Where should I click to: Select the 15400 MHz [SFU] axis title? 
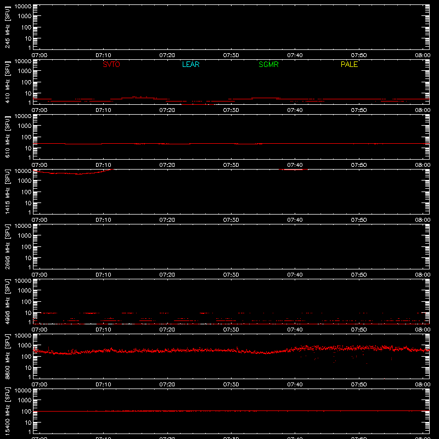(x=7, y=411)
